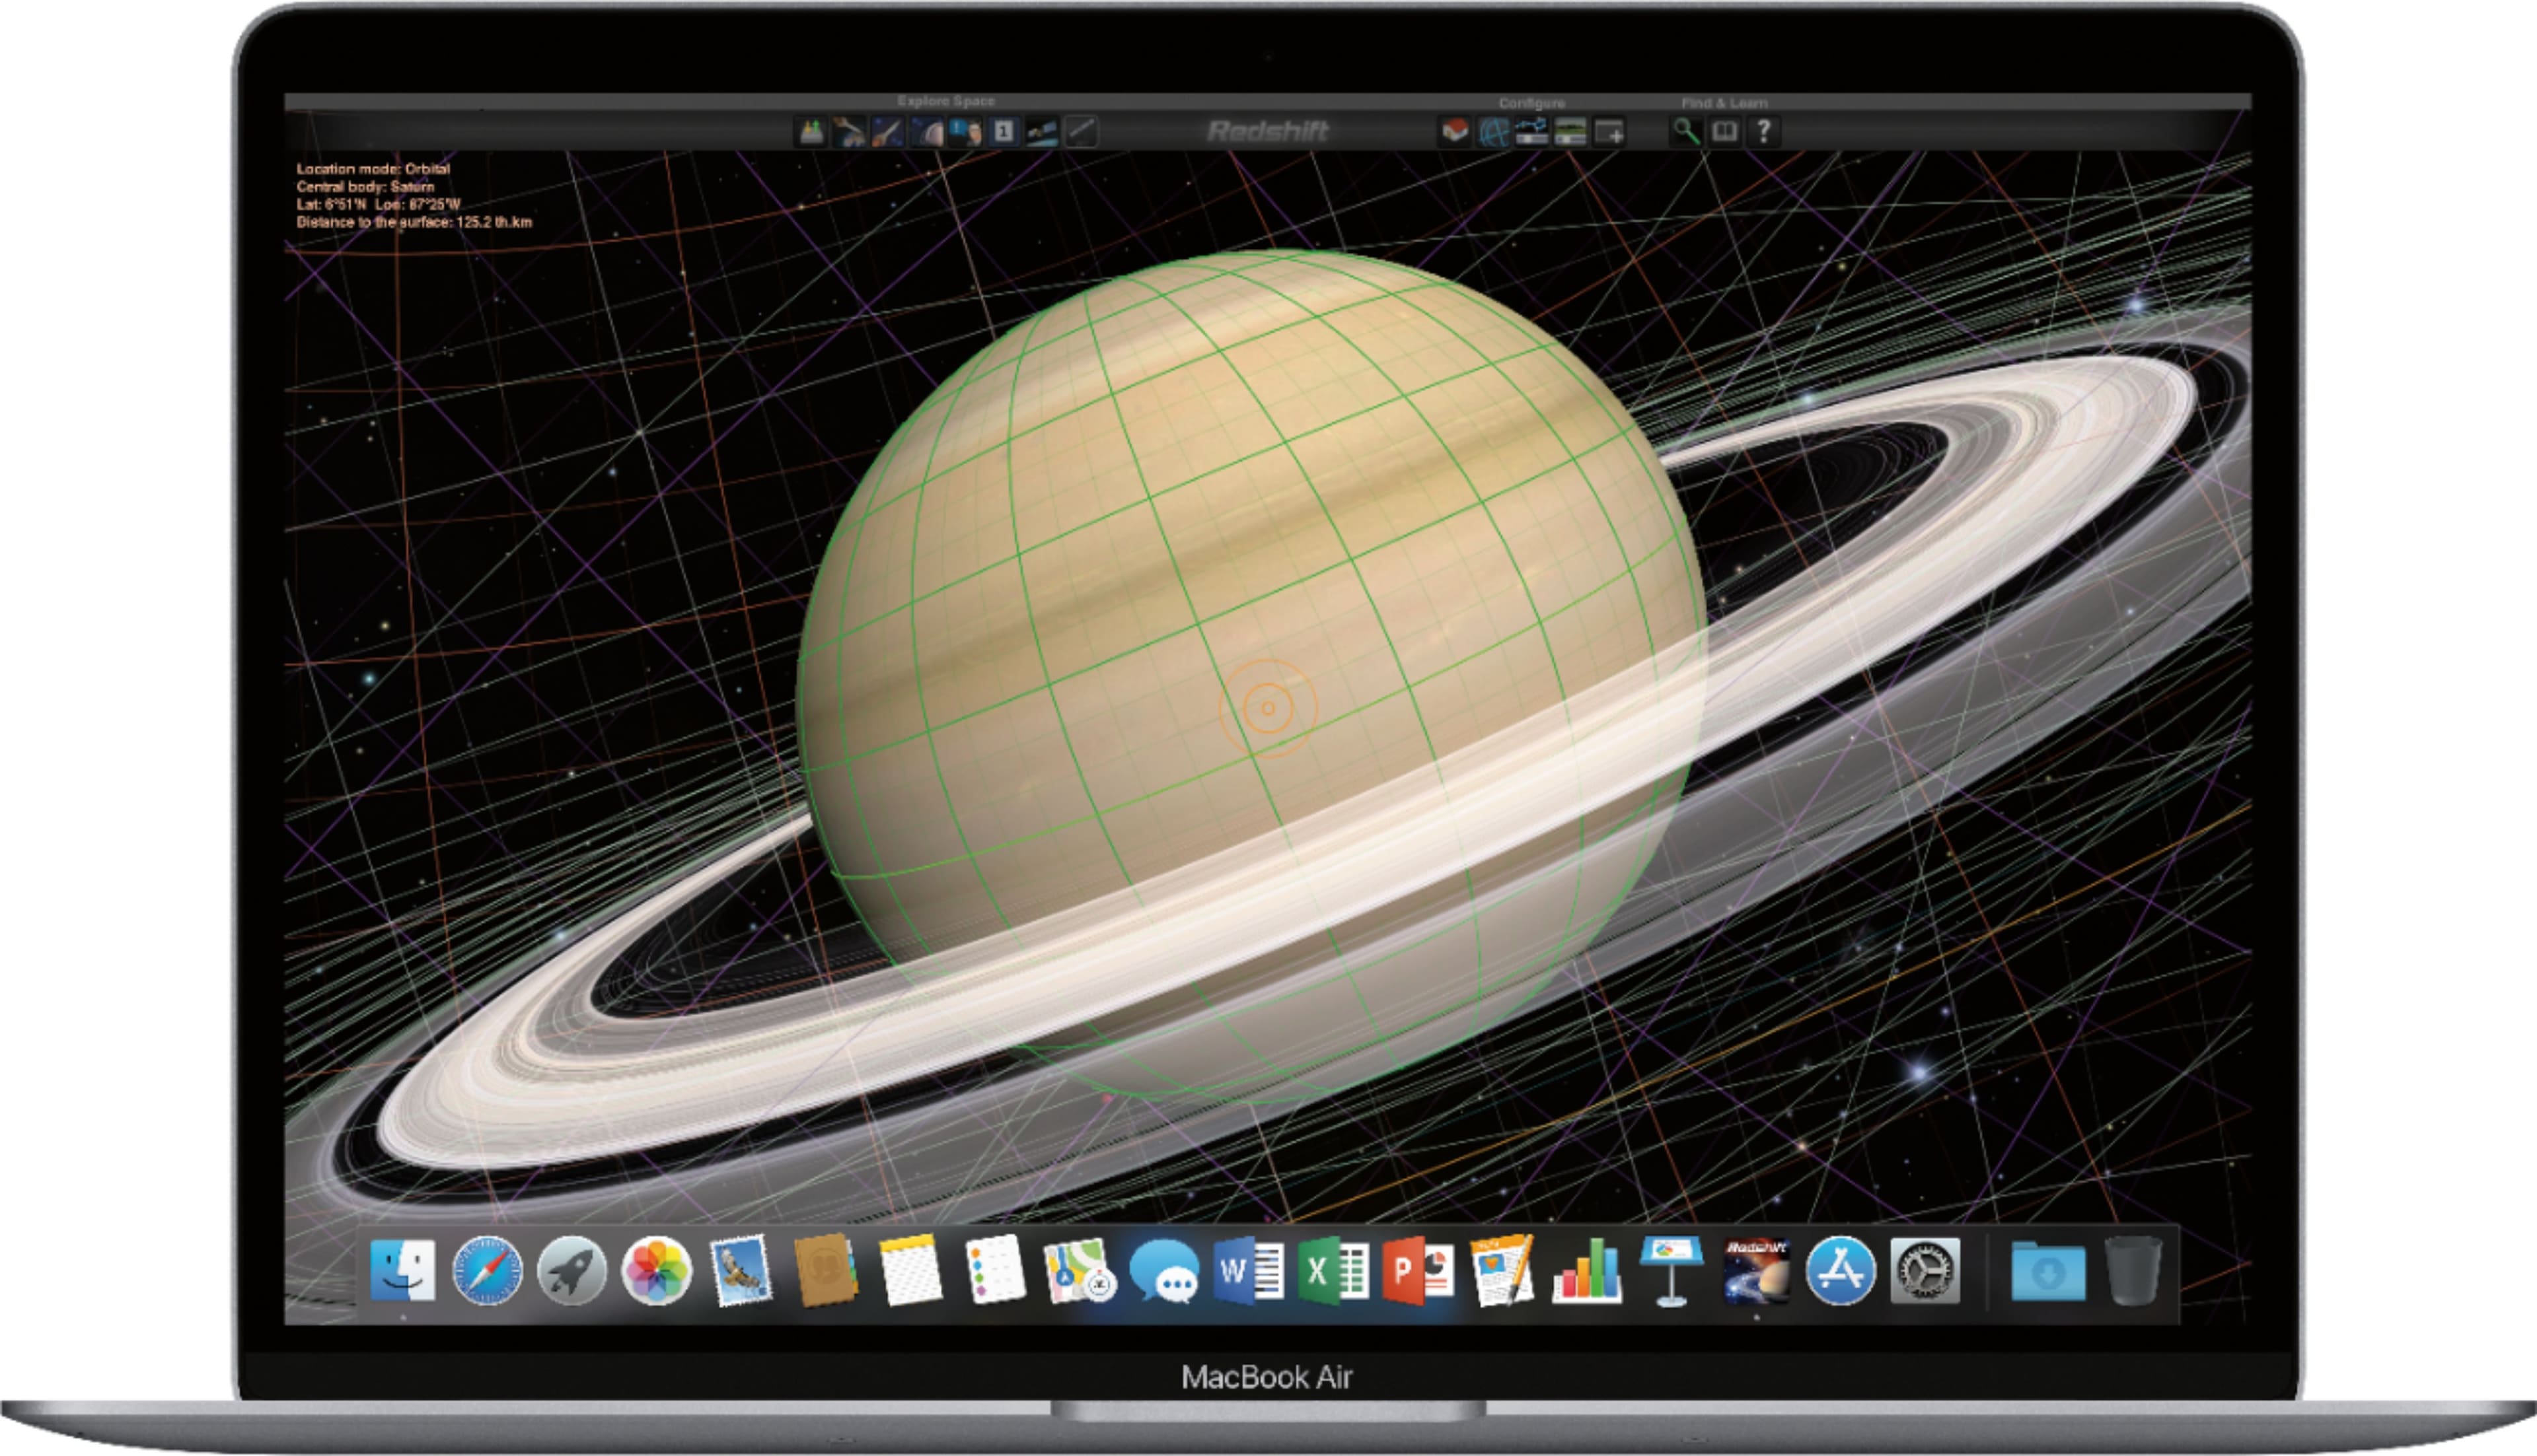Click the Explore Space section label

pos(947,102)
